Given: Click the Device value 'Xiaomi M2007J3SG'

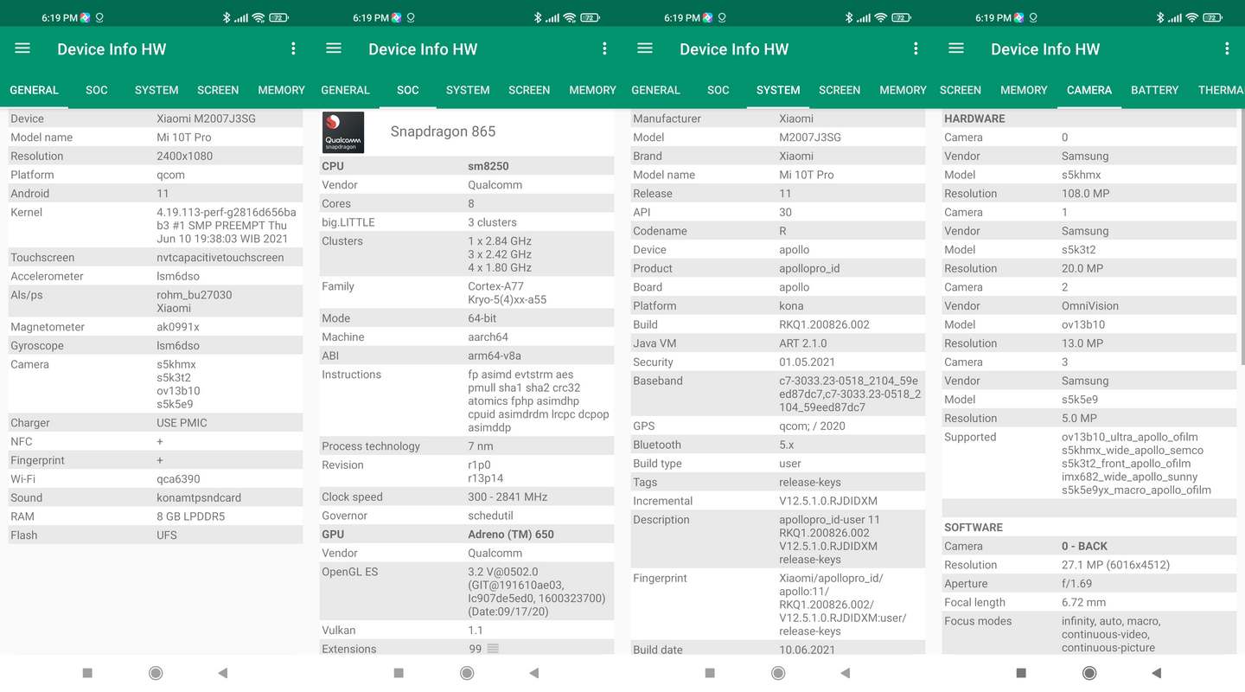Looking at the screenshot, I should (206, 119).
